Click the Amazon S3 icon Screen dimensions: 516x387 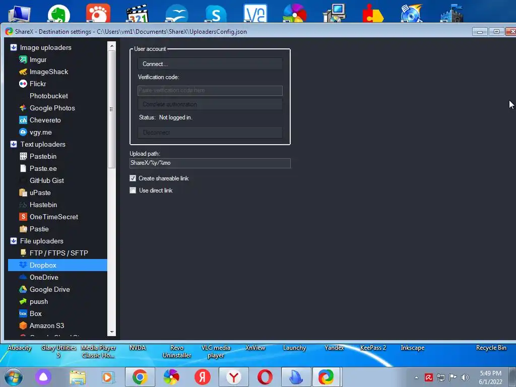click(x=23, y=326)
